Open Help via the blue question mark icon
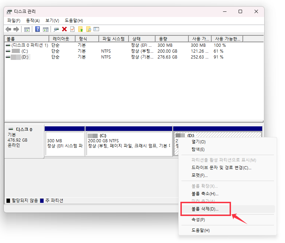The width and height of the screenshot is (285, 243). point(38,29)
